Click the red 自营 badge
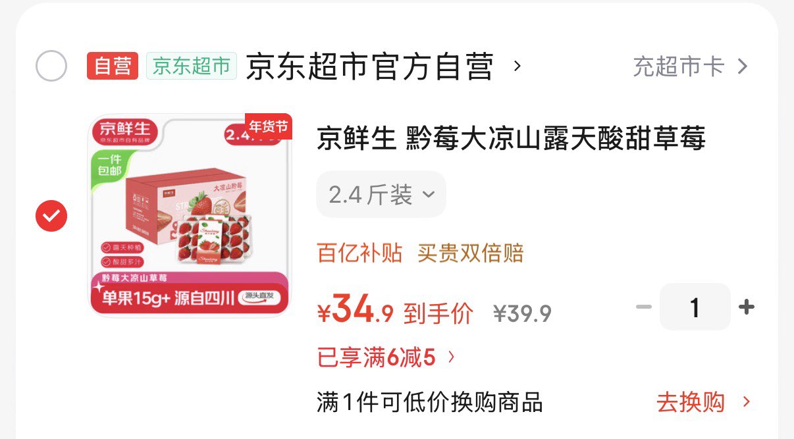 click(113, 66)
